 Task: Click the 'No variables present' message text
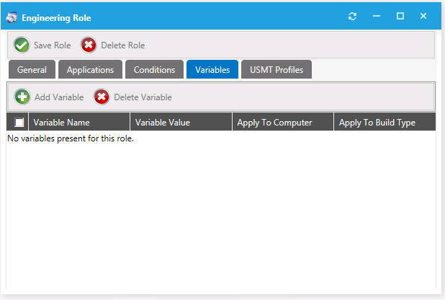pyautogui.click(x=71, y=138)
